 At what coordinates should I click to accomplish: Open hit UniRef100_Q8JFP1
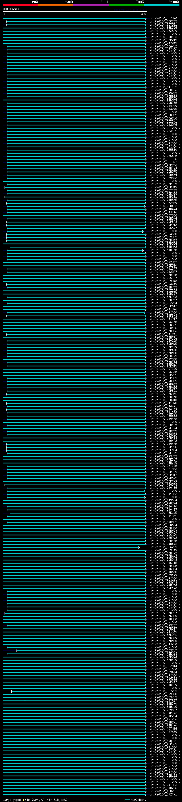click(163, 131)
